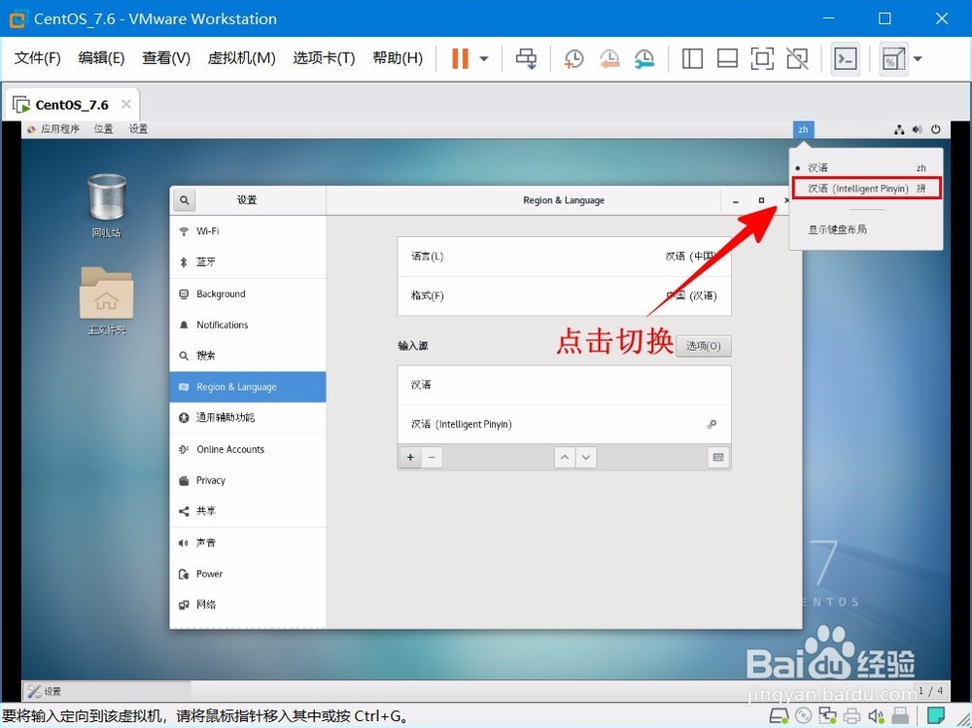Click the VMware status bar printer icon
The image size is (972, 728).
(x=851, y=716)
